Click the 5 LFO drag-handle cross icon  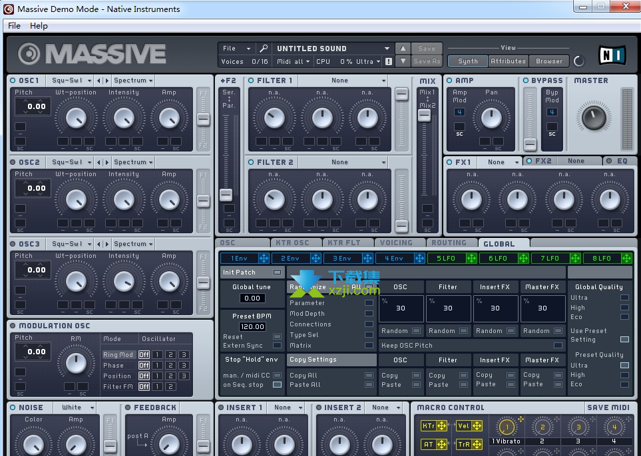(471, 258)
